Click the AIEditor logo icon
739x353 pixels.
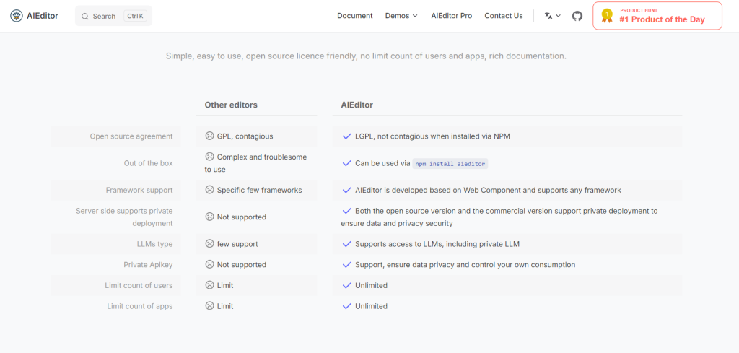pyautogui.click(x=16, y=16)
